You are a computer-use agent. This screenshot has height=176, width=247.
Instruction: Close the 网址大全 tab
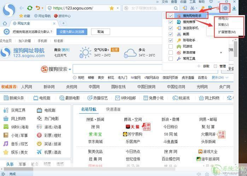54,23
